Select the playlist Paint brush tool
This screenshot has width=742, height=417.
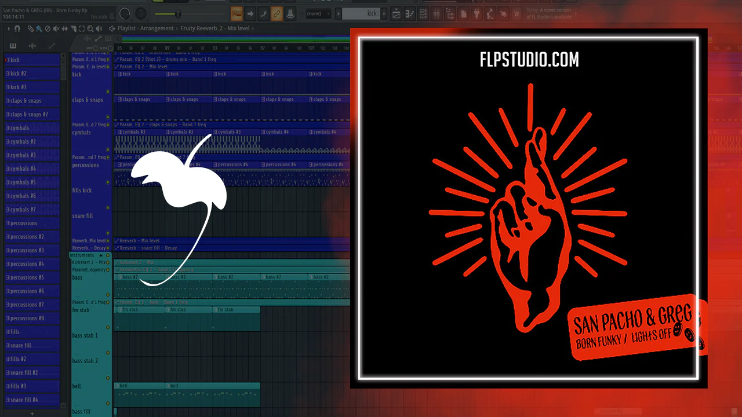click(39, 28)
